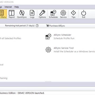The width and height of the screenshot is (95, 95).
Task: Click Install the Scheduler as a Windows Service
Action: point(74,51)
